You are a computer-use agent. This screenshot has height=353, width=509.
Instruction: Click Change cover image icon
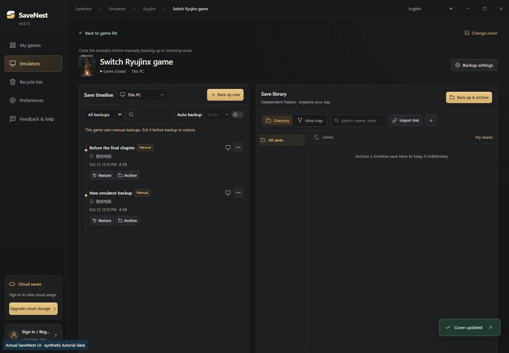click(467, 33)
